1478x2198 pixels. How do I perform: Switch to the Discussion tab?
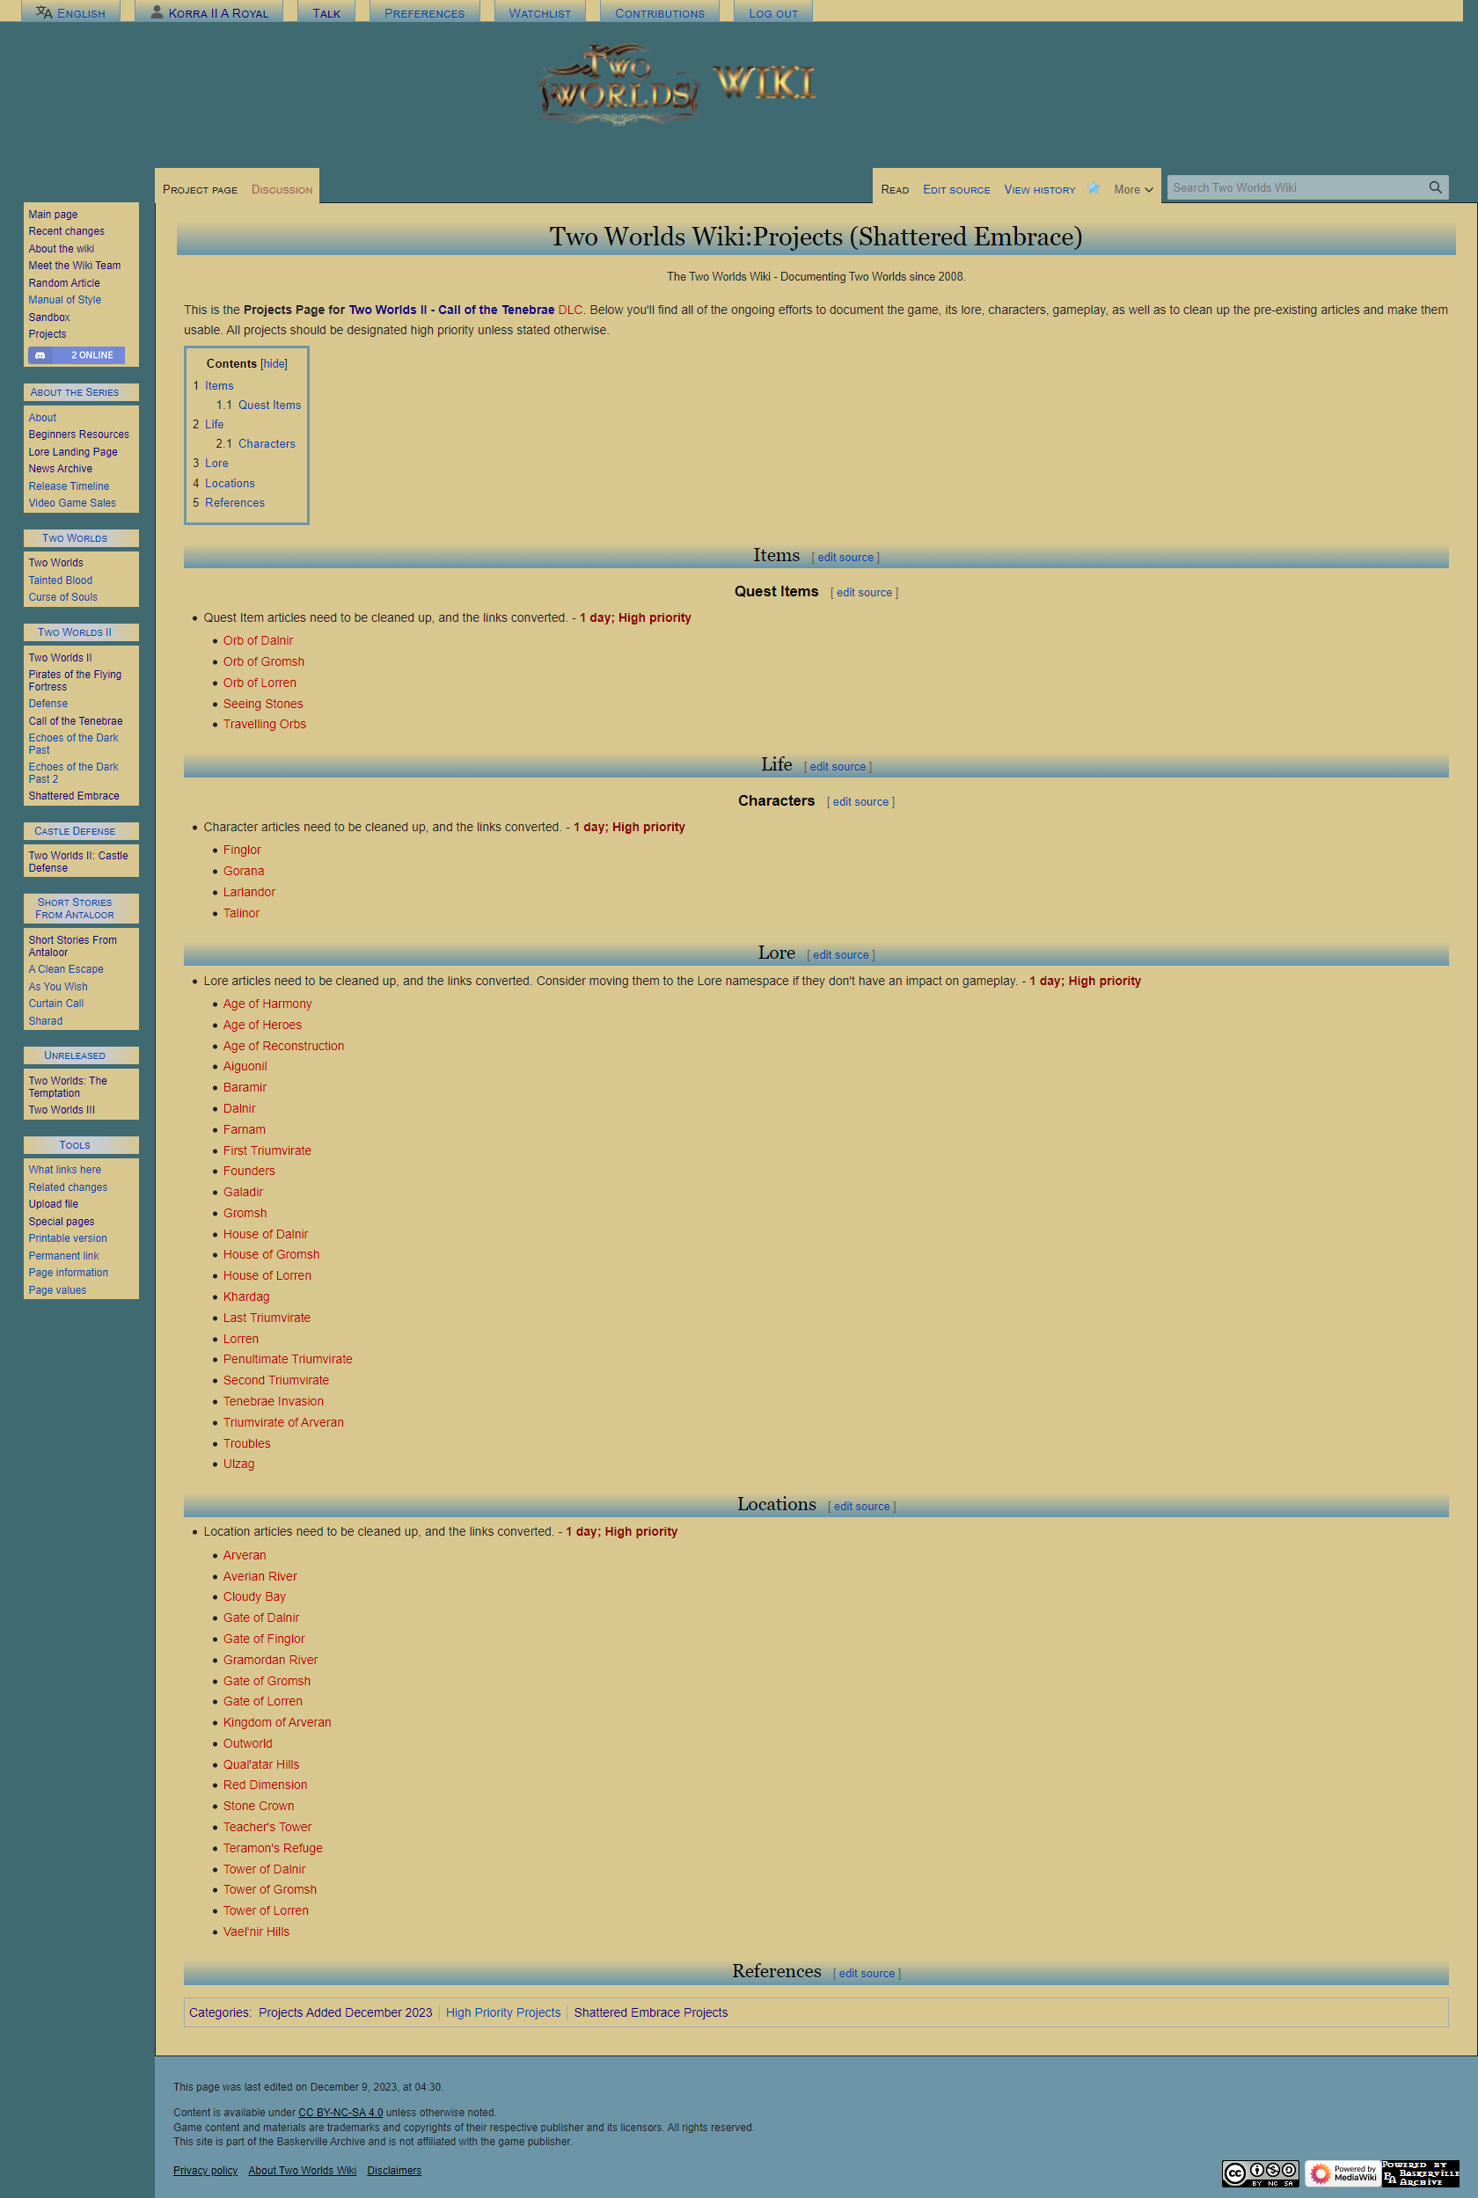coord(282,189)
